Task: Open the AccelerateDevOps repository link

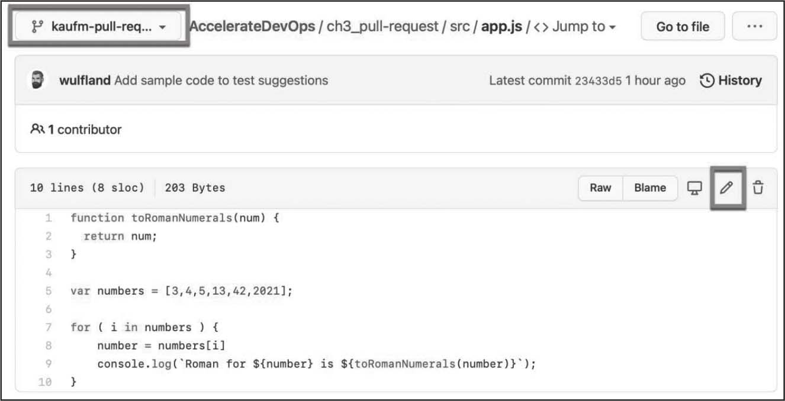Action: [x=252, y=27]
